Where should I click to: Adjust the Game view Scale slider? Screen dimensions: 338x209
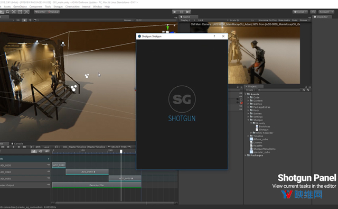(243, 20)
